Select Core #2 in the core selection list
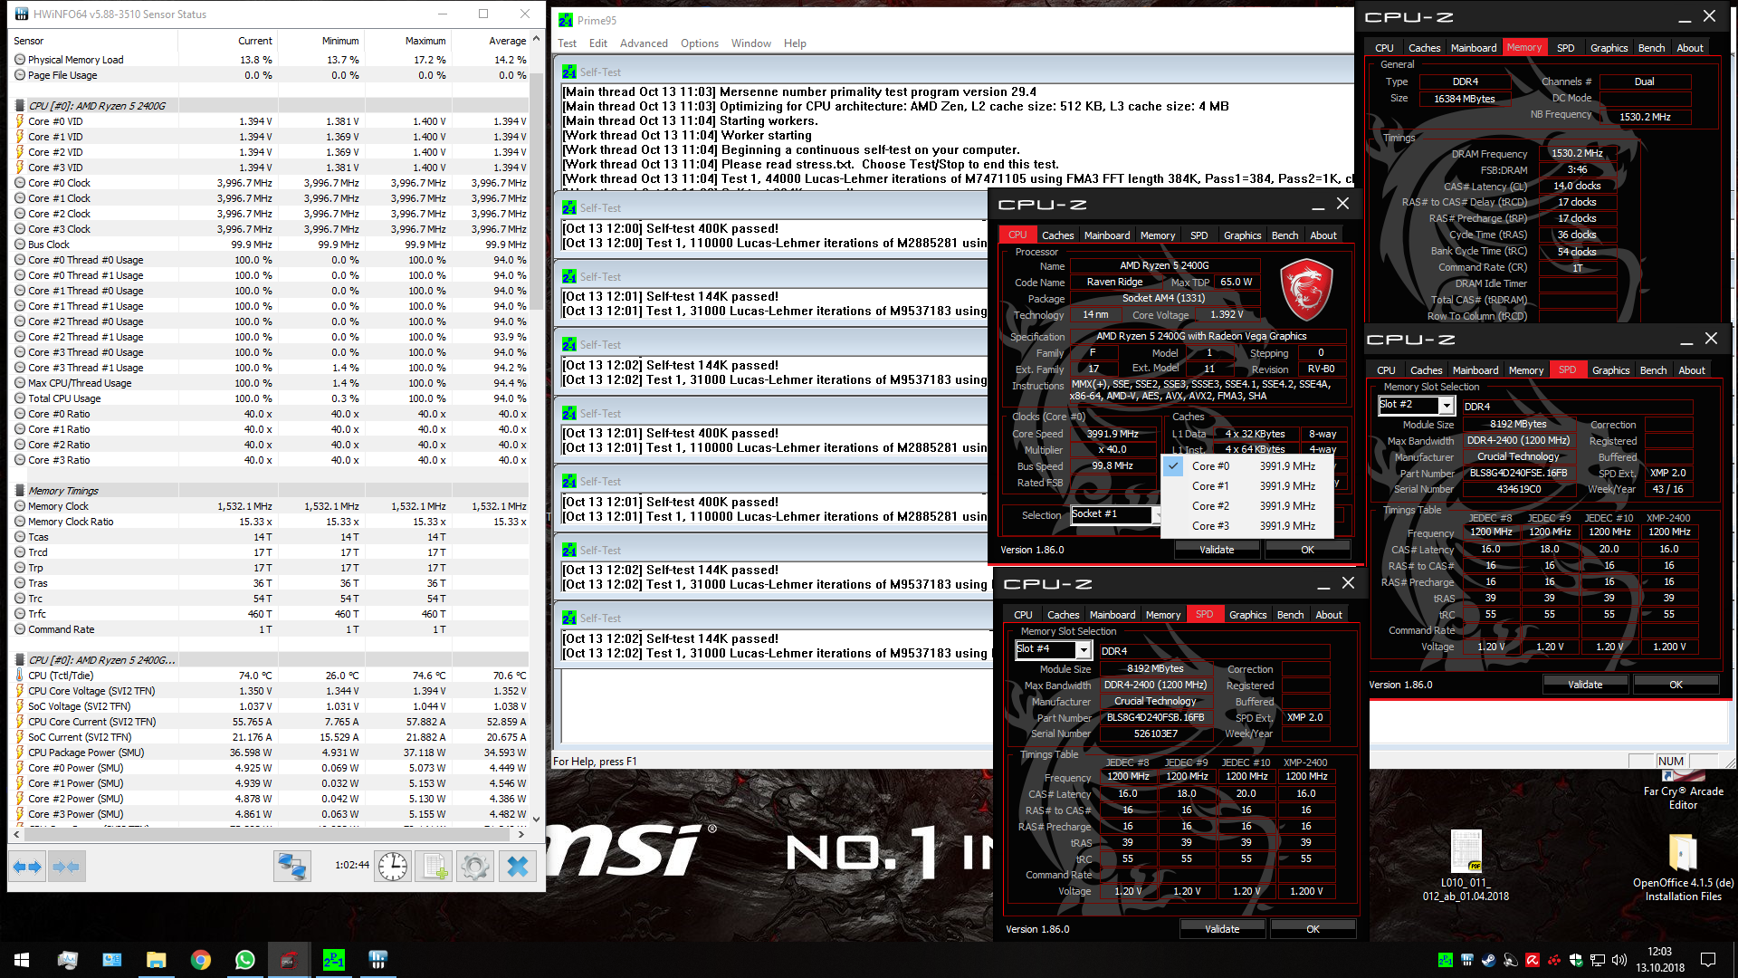 [1210, 505]
